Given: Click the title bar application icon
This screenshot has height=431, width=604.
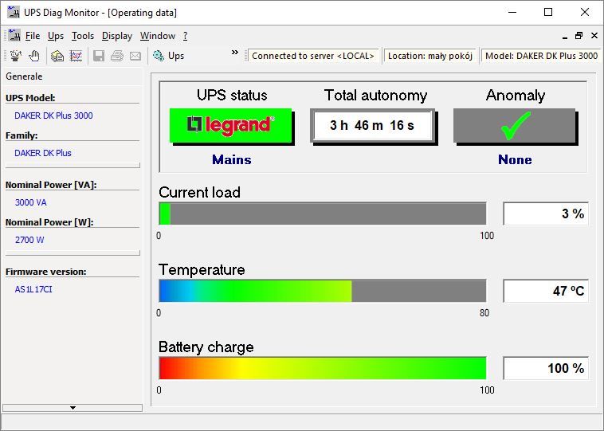Looking at the screenshot, I should click(x=14, y=12).
